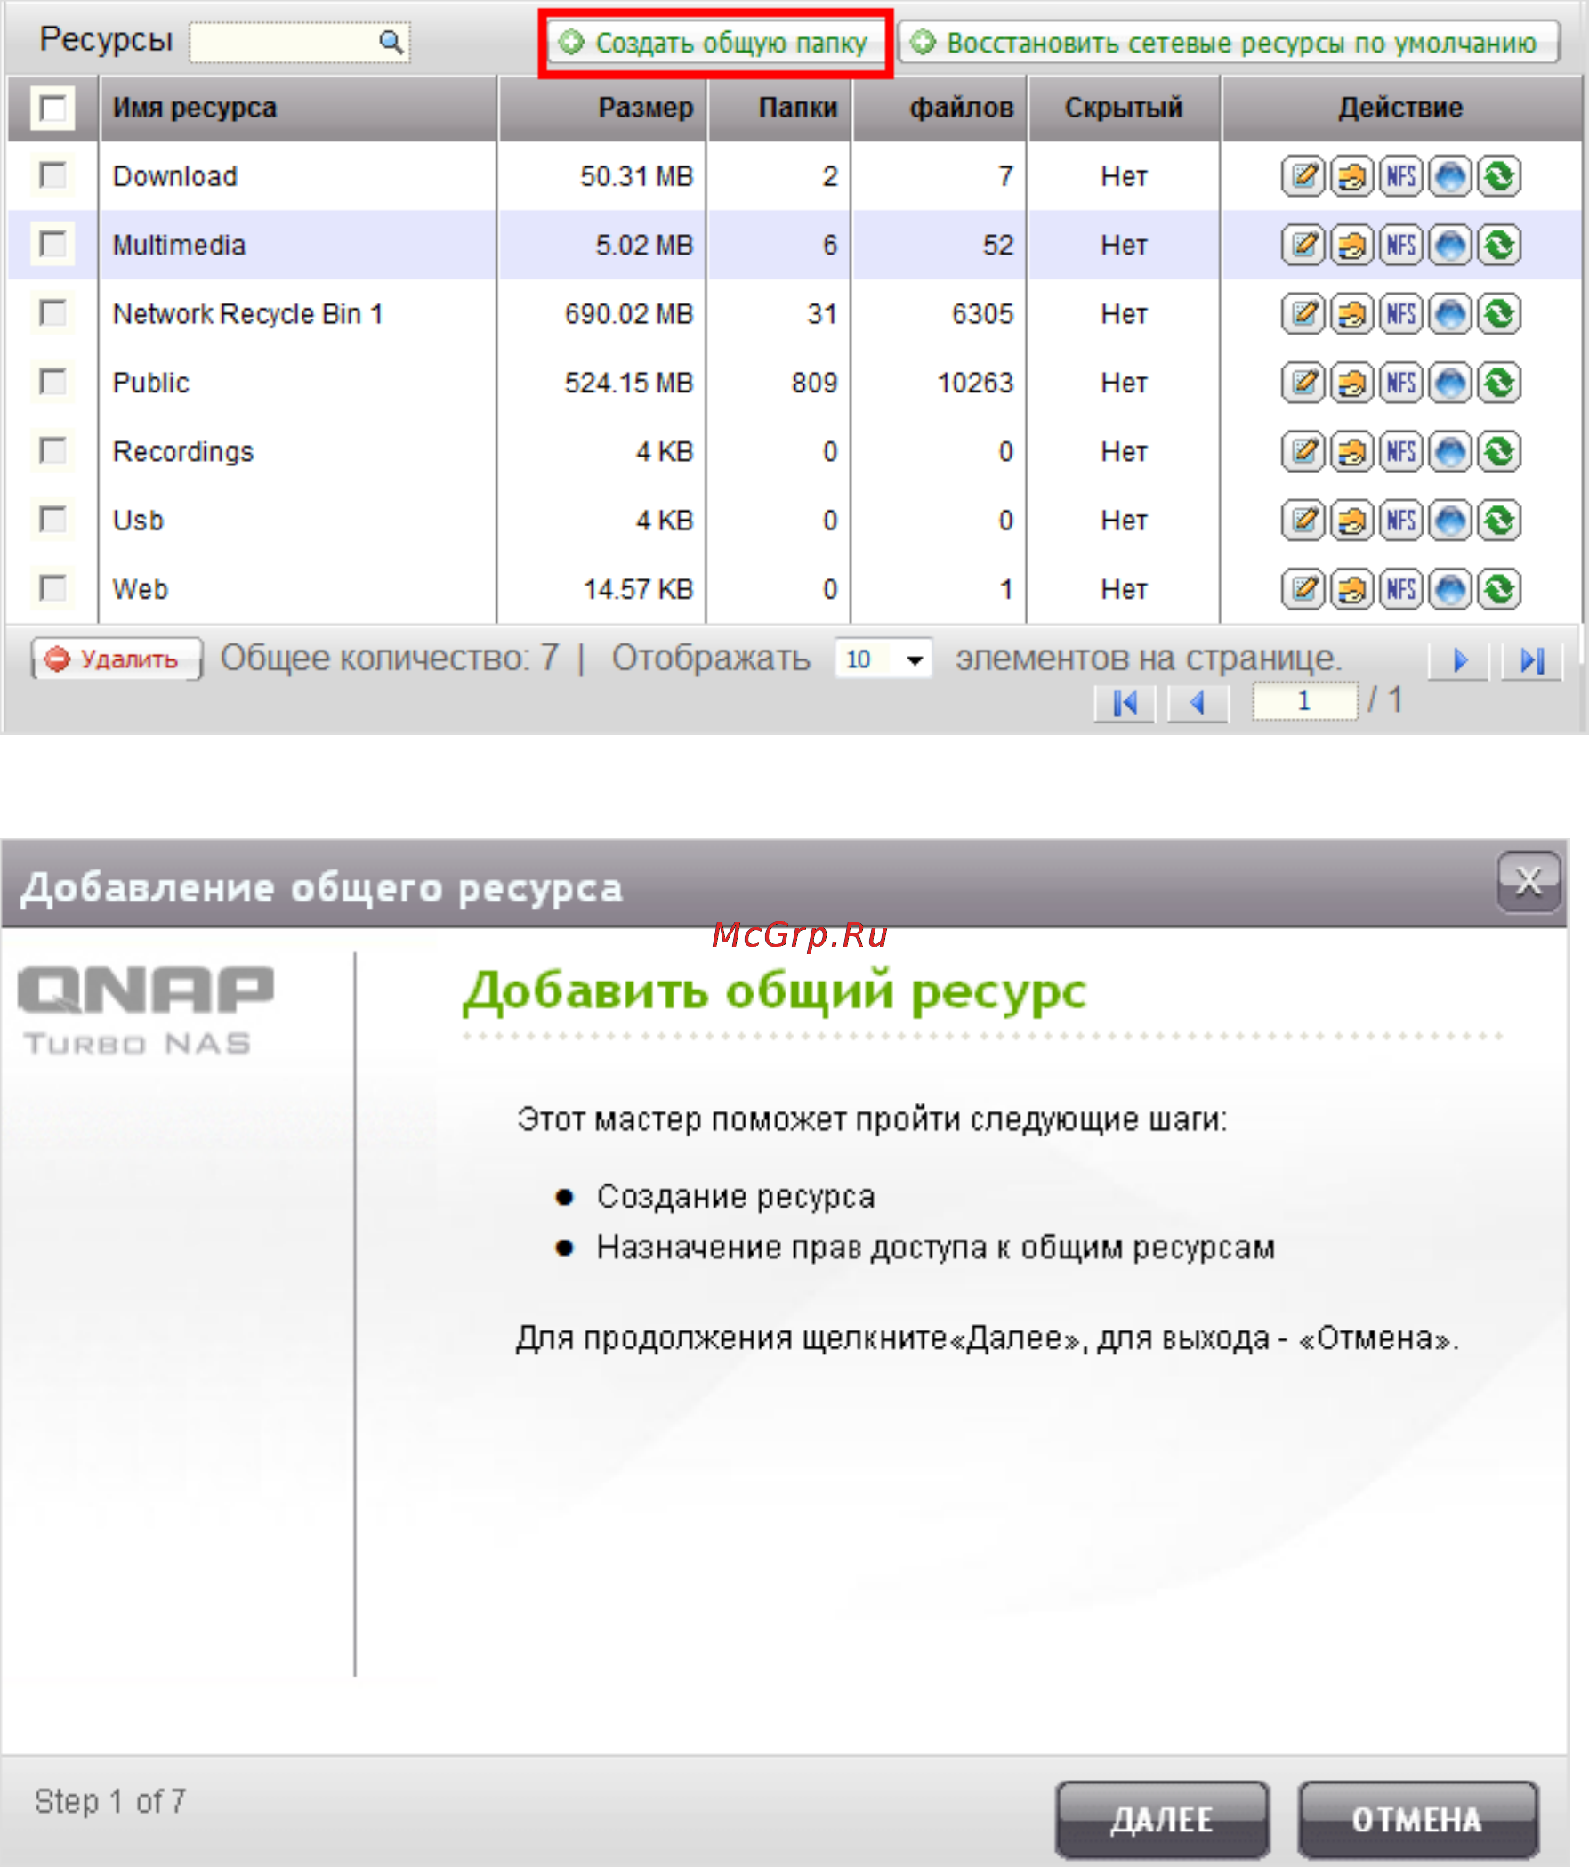Screen dimensions: 1589x1867
Task: Edit properties of the Web share
Action: (1303, 589)
